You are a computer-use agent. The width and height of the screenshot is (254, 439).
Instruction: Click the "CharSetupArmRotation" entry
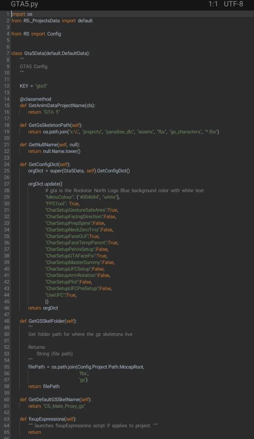coord(78,275)
